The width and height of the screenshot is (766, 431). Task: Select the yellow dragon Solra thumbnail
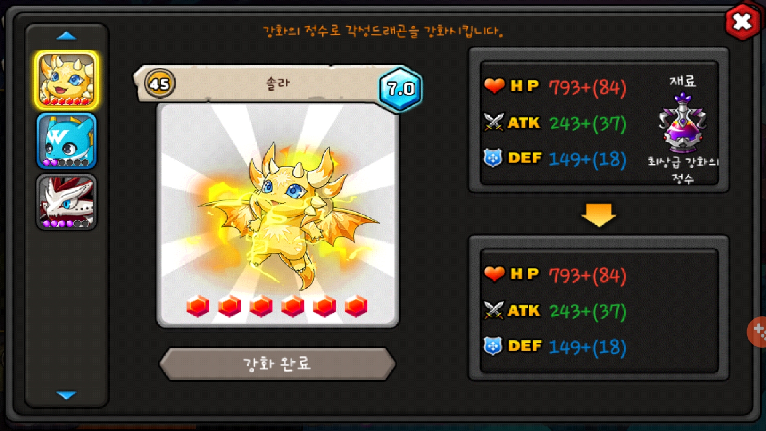click(67, 80)
